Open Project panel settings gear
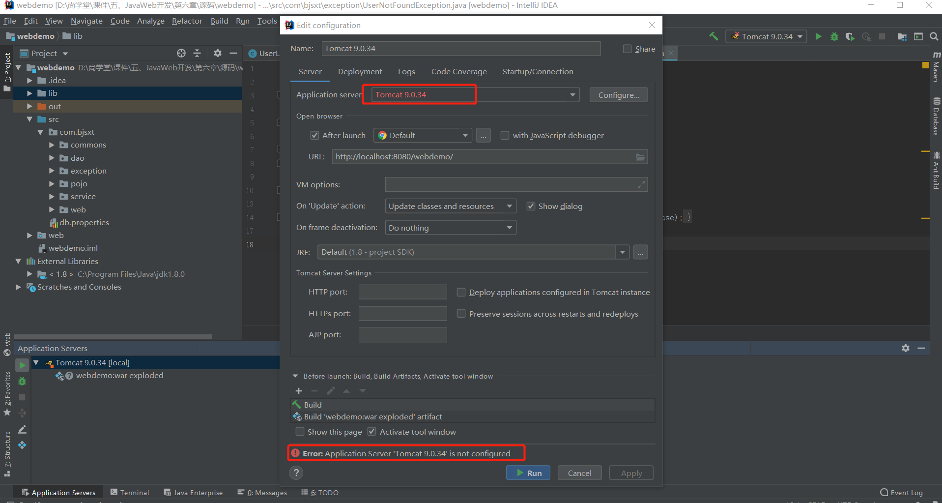Image resolution: width=942 pixels, height=503 pixels. coord(218,53)
